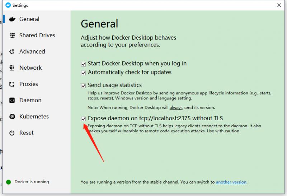287x196 pixels.
Task: Disable Start Docker Desktop when you log in
Action: [x=84, y=64]
